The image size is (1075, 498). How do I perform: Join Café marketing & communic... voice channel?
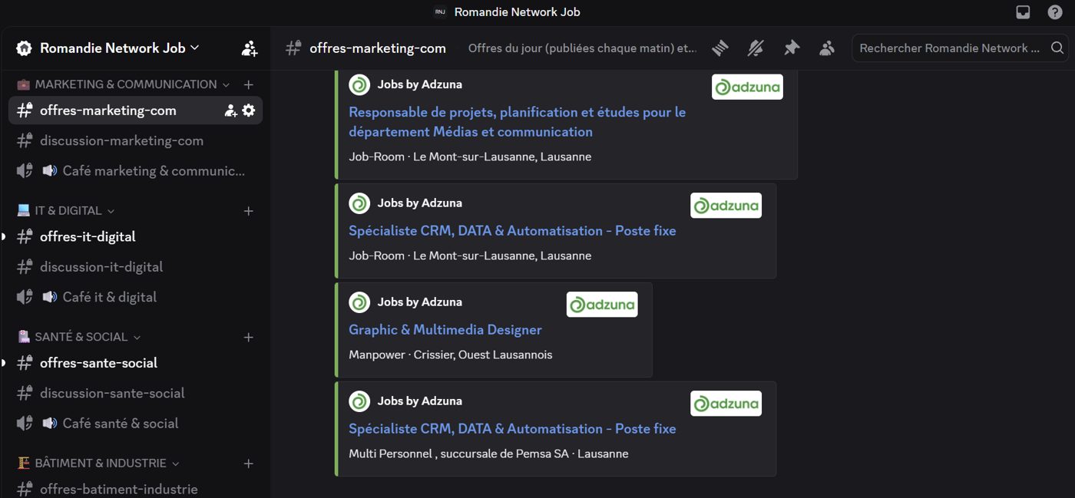tap(135, 170)
